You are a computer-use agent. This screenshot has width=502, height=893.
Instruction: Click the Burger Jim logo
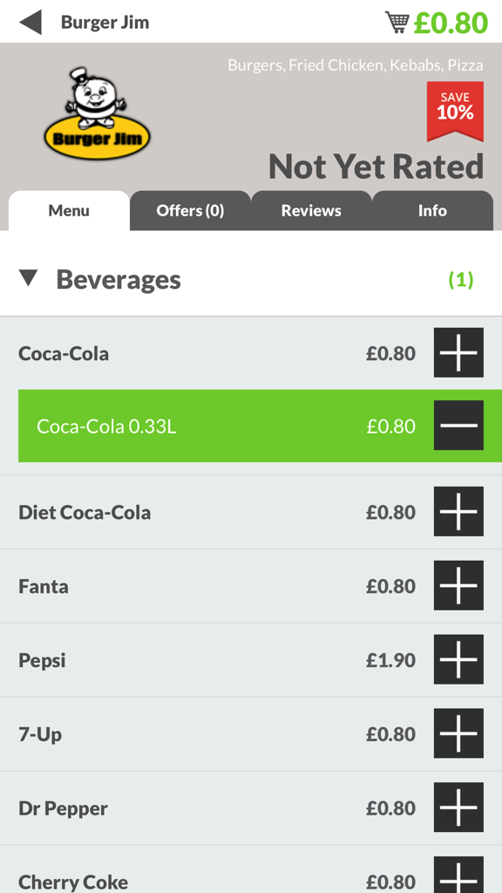pyautogui.click(x=96, y=113)
